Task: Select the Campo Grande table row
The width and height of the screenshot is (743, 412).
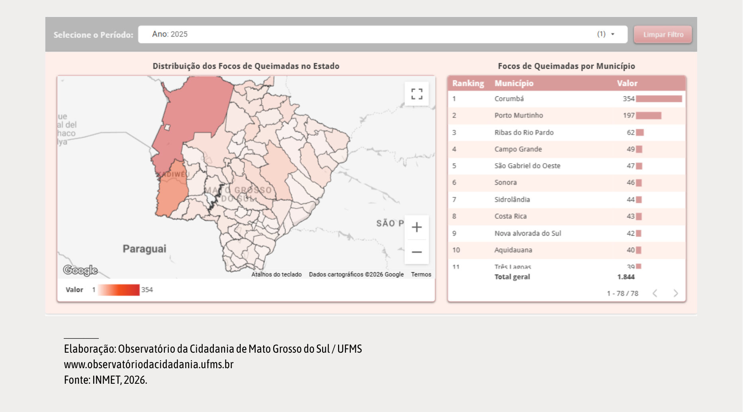Action: [567, 149]
